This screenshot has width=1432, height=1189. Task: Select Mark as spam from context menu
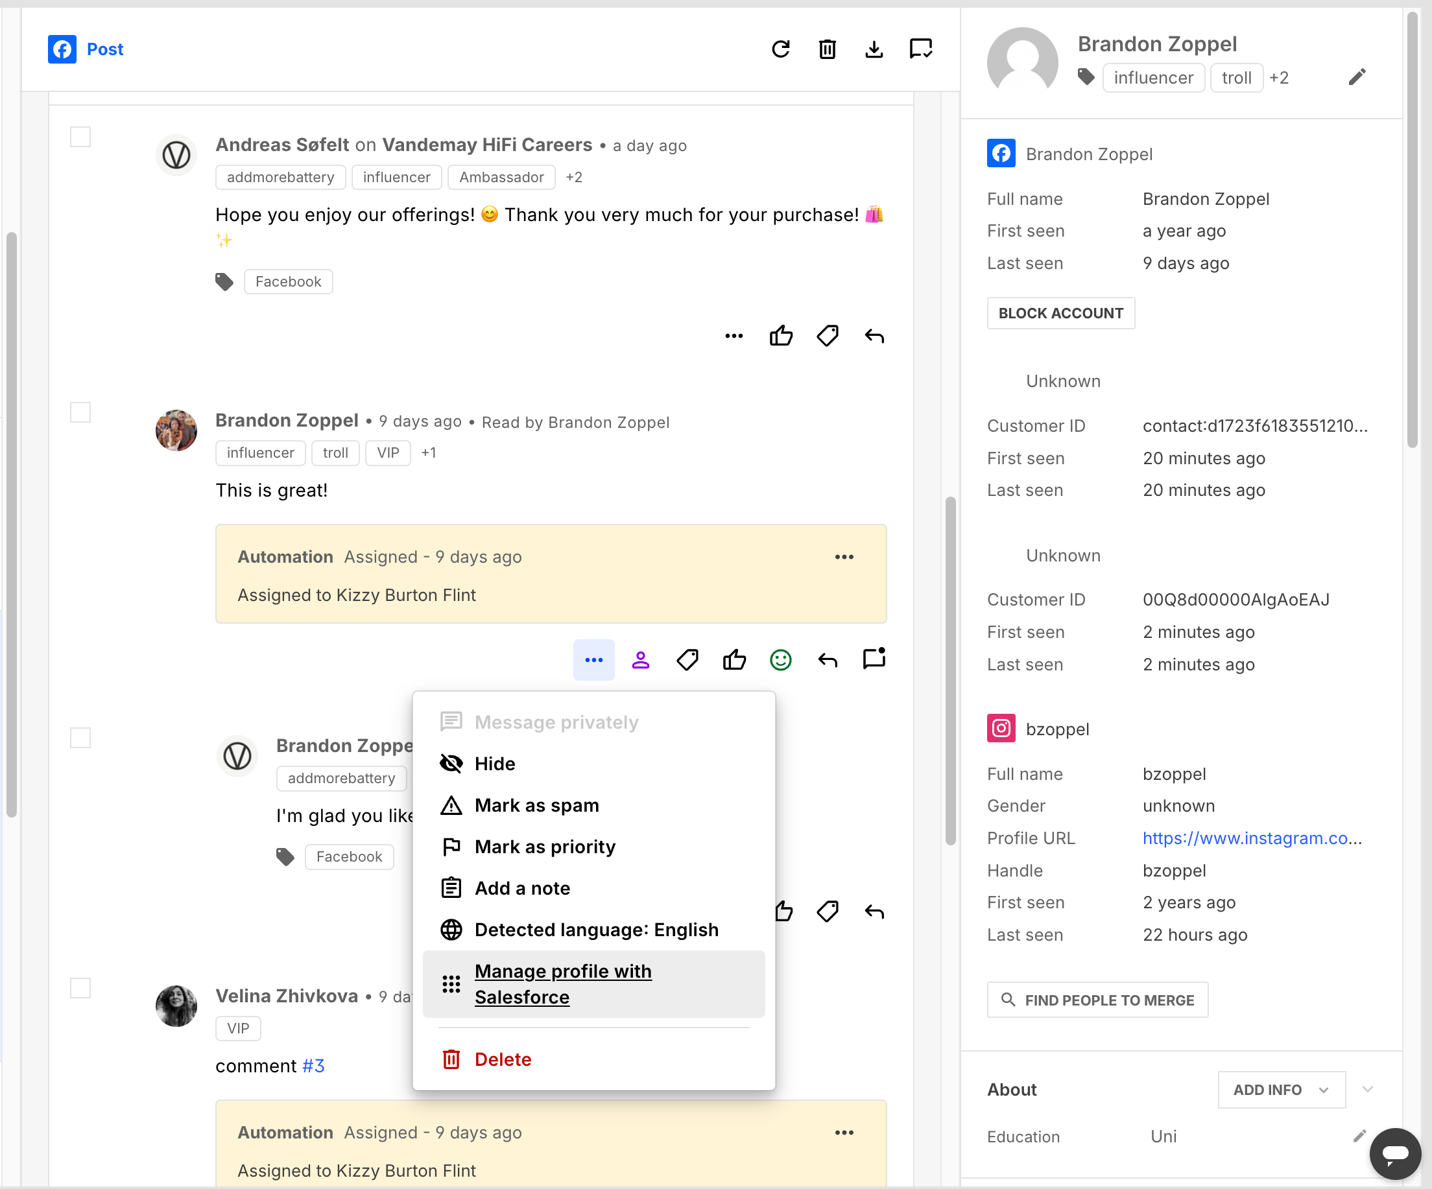pos(535,806)
